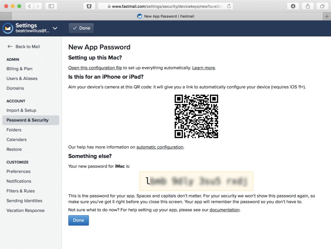Show all tabs overview icon
Image resolution: width=331 pixels, height=249 pixels.
(x=322, y=6)
